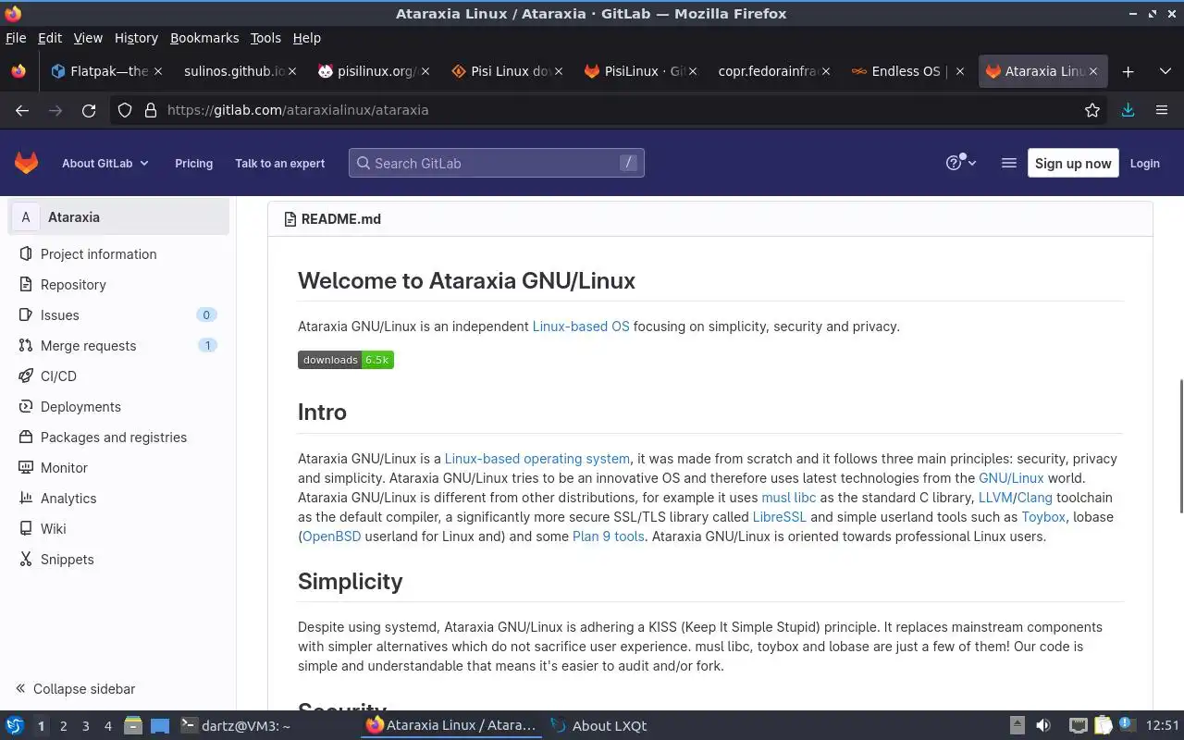The width and height of the screenshot is (1184, 740).
Task: Open the Monitor sidebar section
Action: coord(118,468)
